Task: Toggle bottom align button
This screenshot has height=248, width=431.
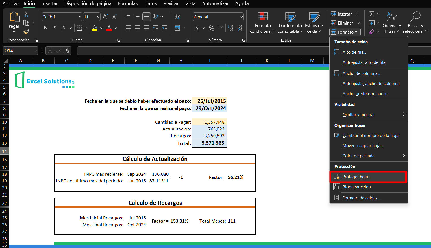Action: coord(147,17)
